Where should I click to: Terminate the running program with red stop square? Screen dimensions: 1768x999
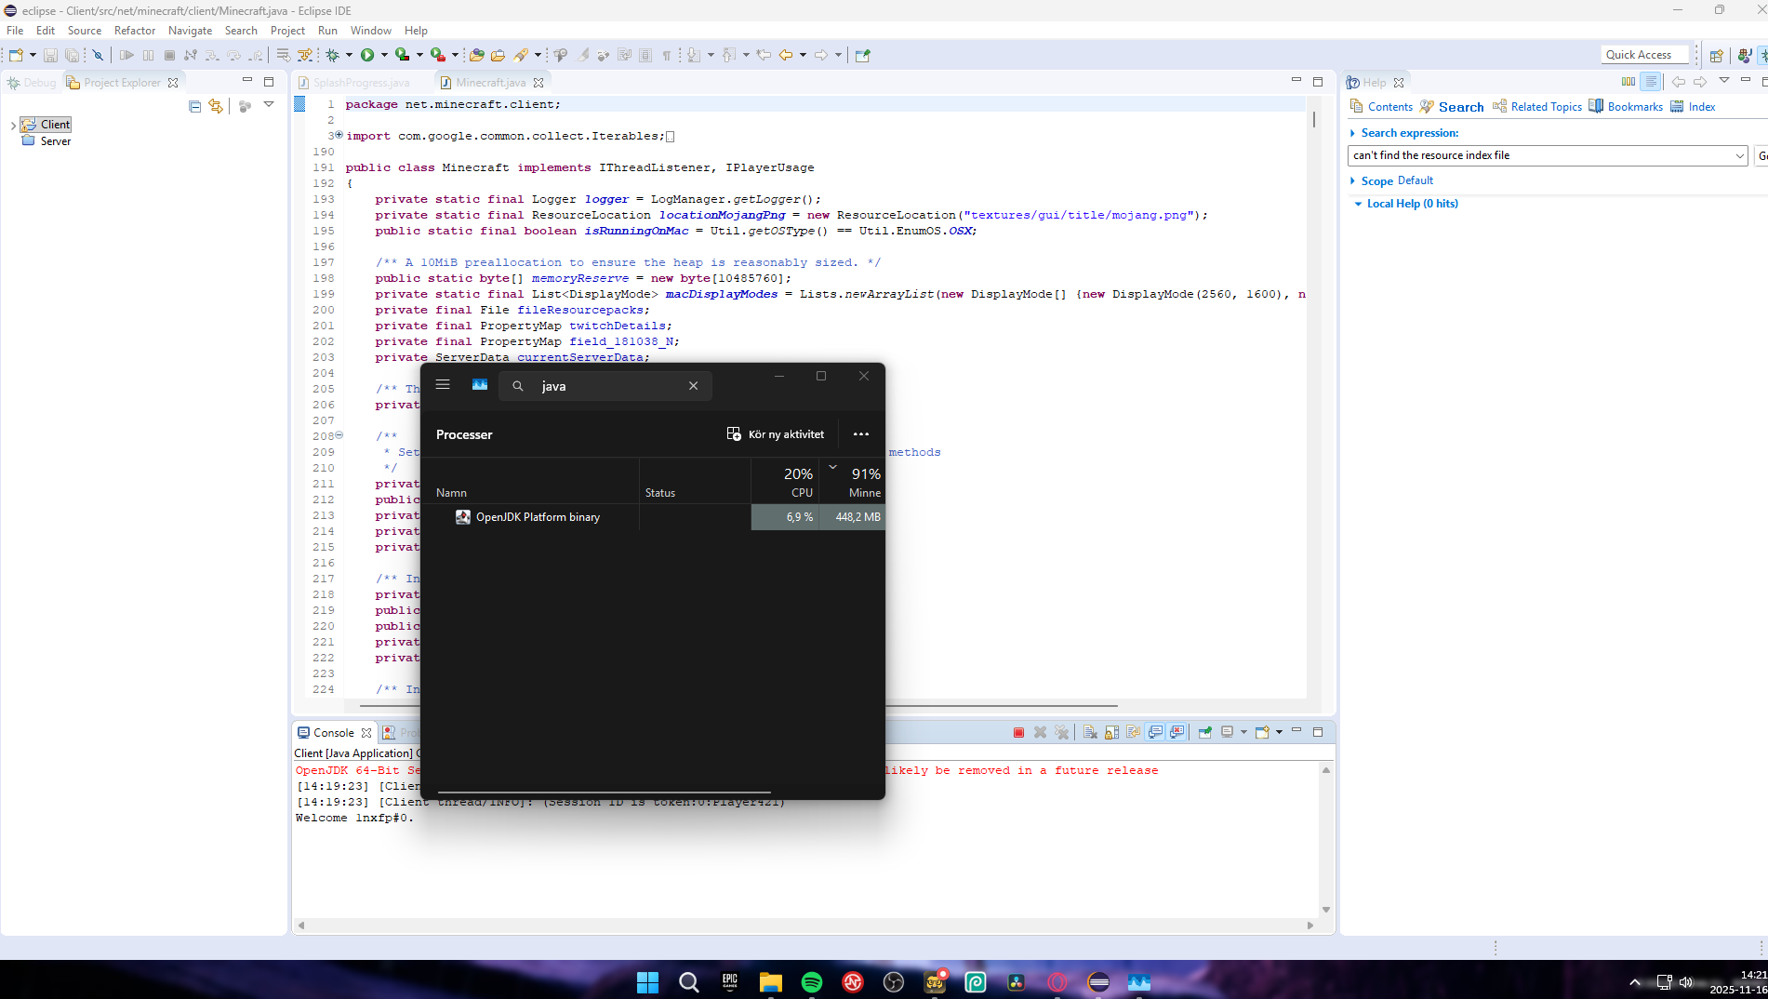click(1018, 733)
